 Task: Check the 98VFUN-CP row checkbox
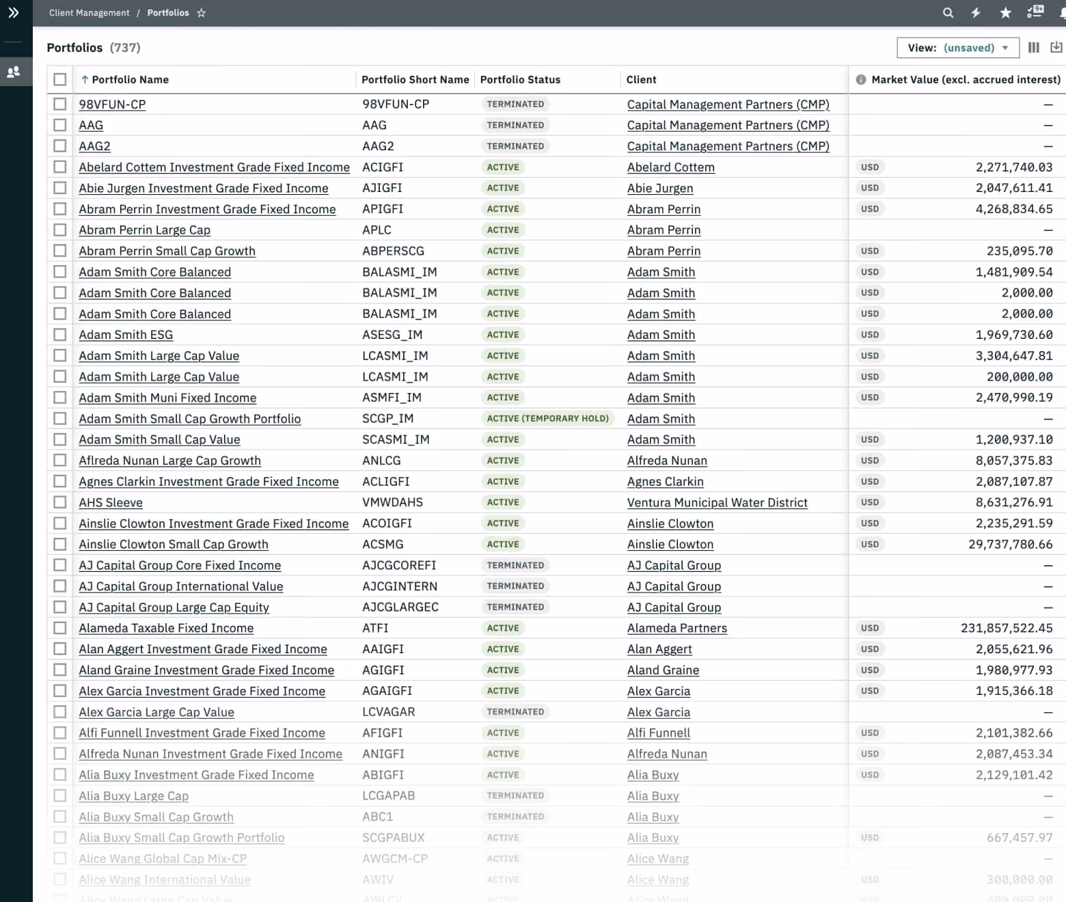(60, 104)
